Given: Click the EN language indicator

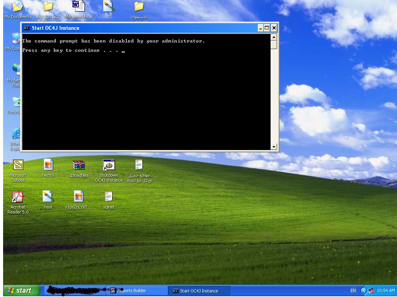Looking at the screenshot, I should point(353,291).
